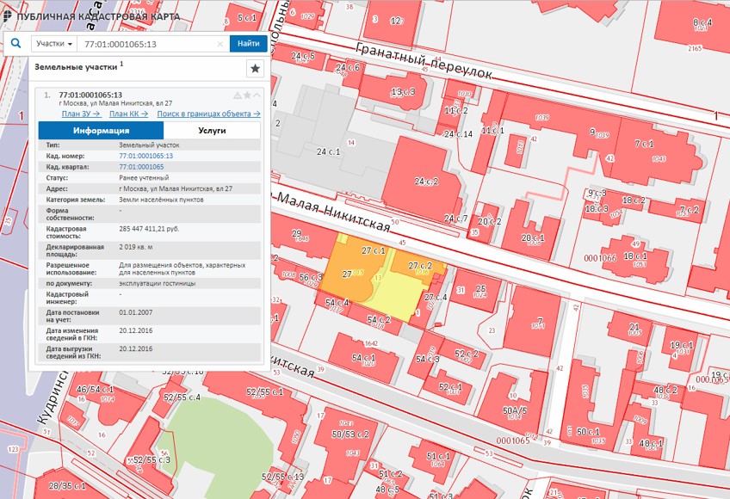Open favorites with the star button

pos(255,69)
